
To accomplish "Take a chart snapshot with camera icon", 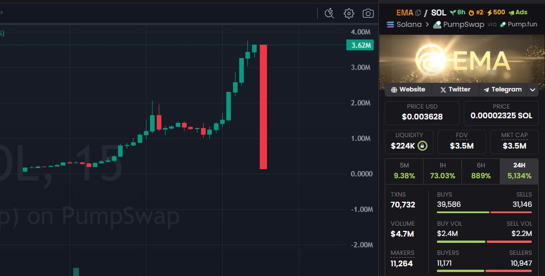I will click(368, 13).
